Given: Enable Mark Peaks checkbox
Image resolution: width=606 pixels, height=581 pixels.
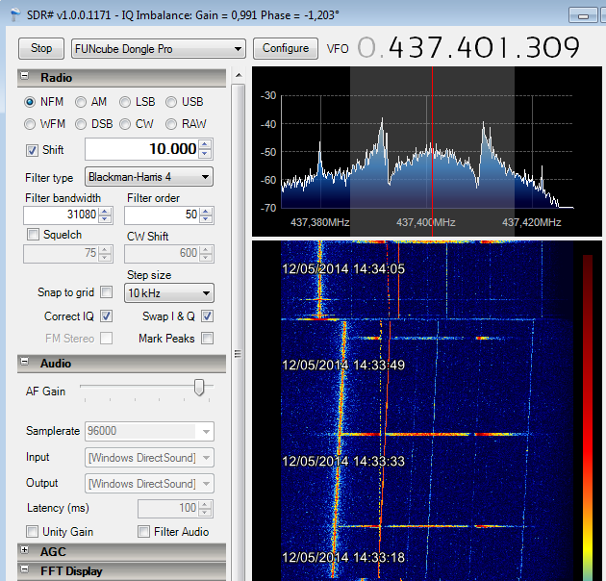Looking at the screenshot, I should pos(207,339).
